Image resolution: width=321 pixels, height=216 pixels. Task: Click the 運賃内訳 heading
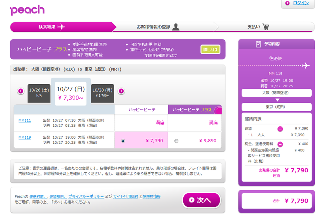253,119
